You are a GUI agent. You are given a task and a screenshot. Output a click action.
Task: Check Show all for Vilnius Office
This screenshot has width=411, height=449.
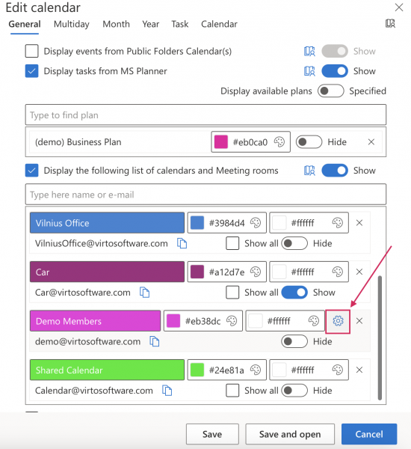[x=232, y=243]
